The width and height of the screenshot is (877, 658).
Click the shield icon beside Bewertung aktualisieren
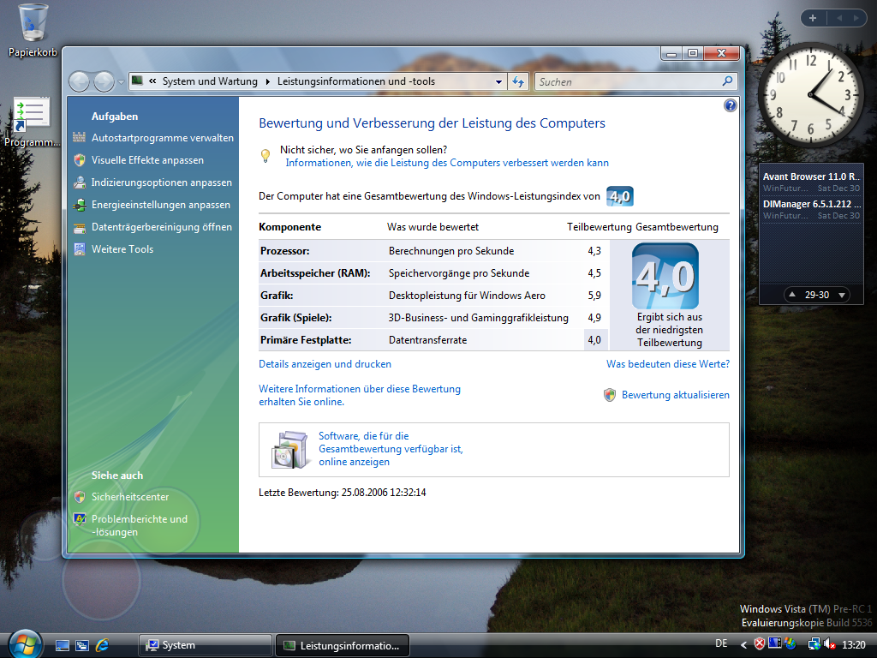pyautogui.click(x=610, y=395)
